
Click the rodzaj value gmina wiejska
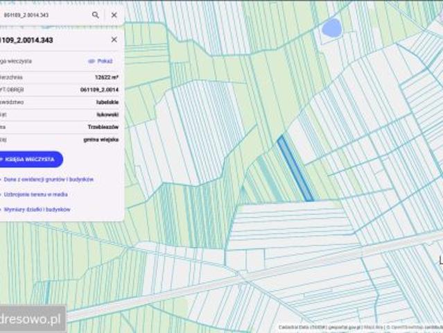101,139
